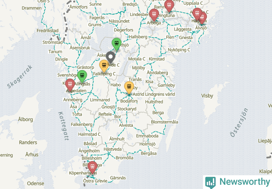Click the Nyköping C station label

coord(179,50)
